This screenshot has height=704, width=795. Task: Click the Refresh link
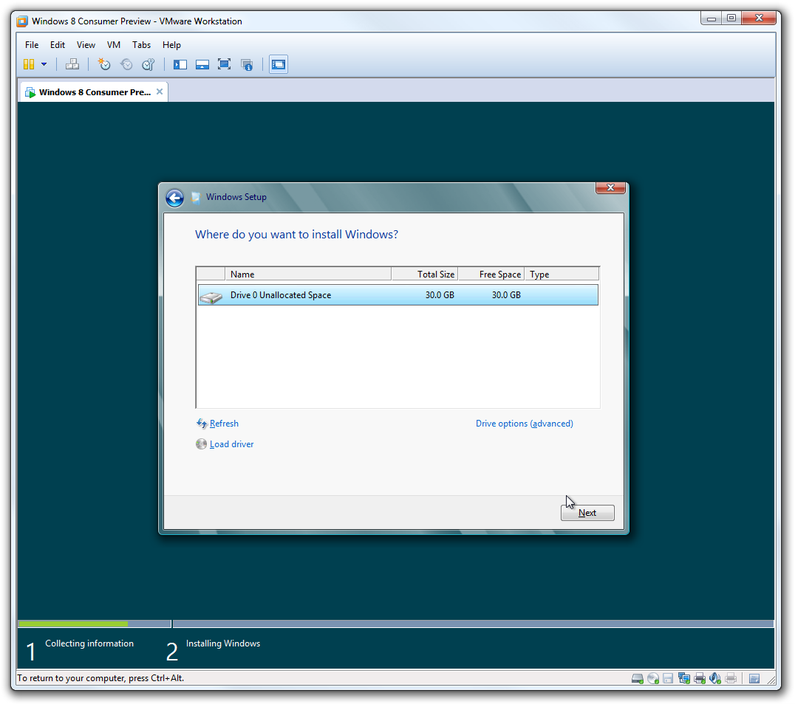point(224,423)
